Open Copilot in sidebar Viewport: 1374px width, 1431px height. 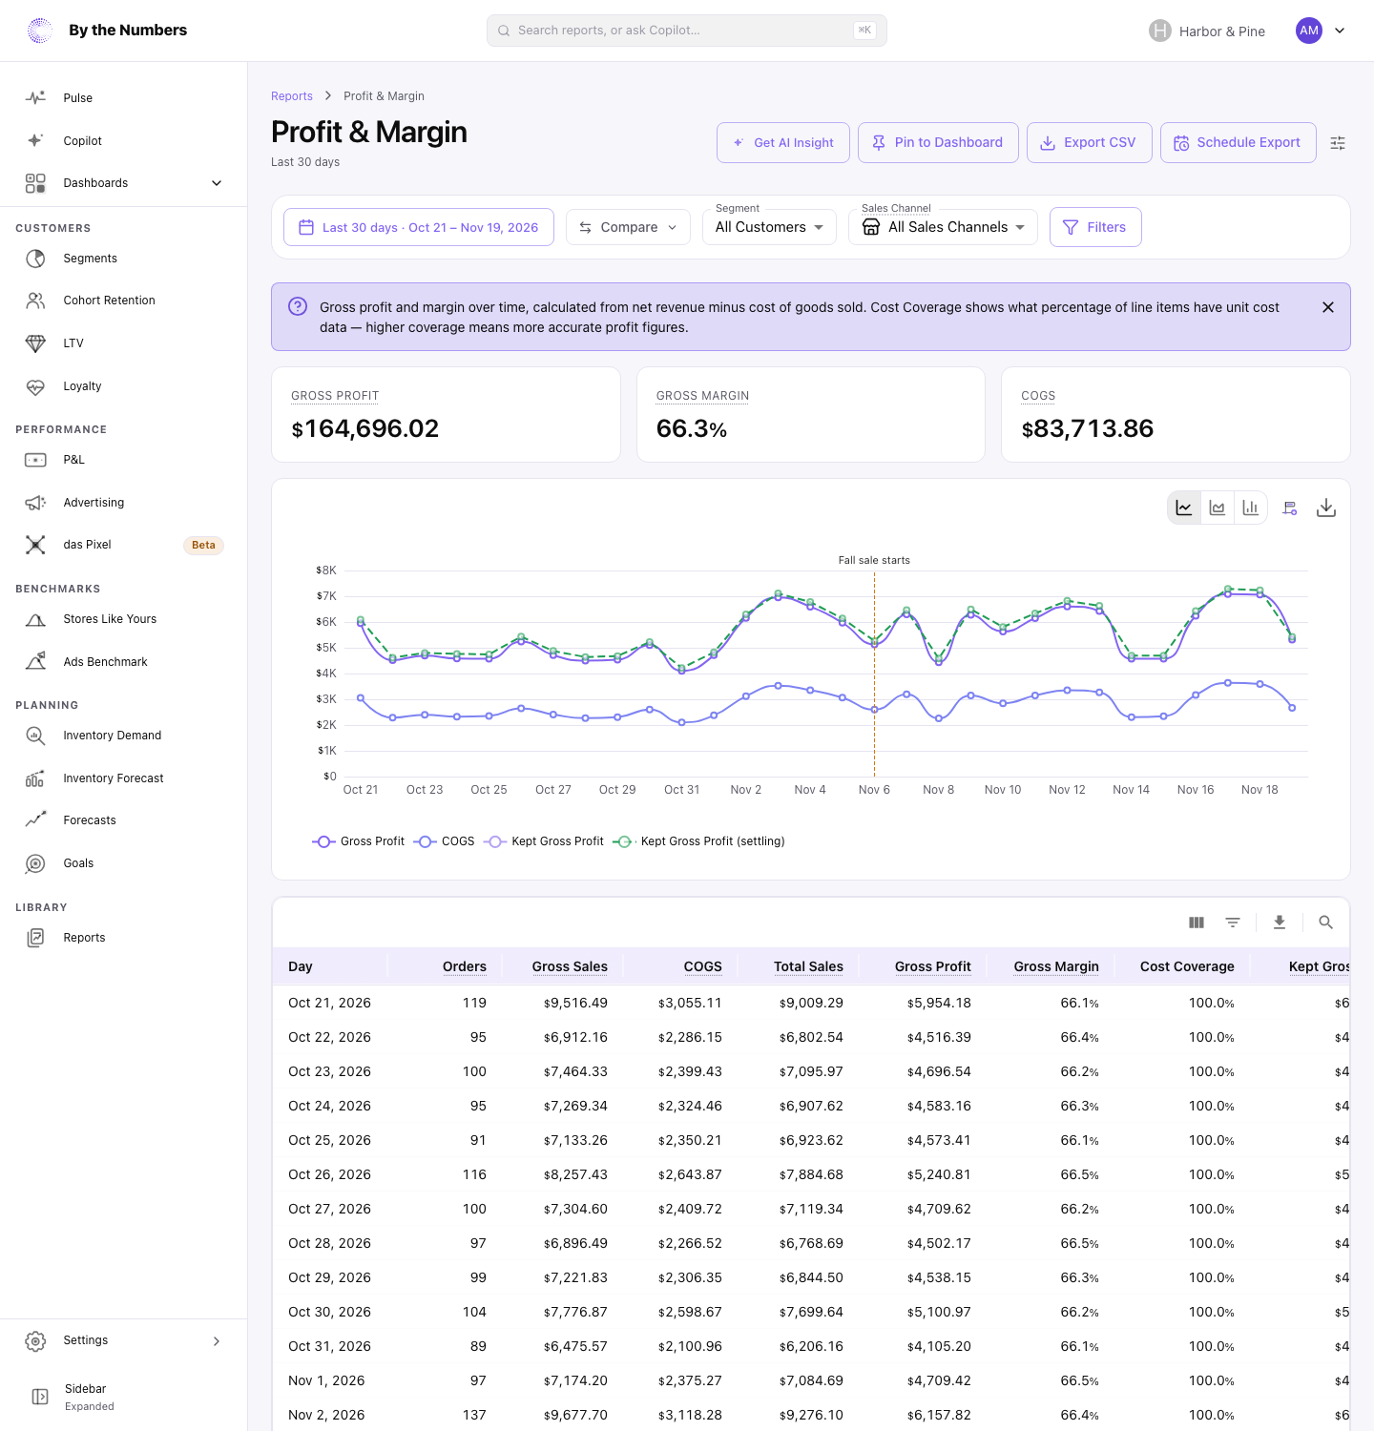pyautogui.click(x=124, y=141)
